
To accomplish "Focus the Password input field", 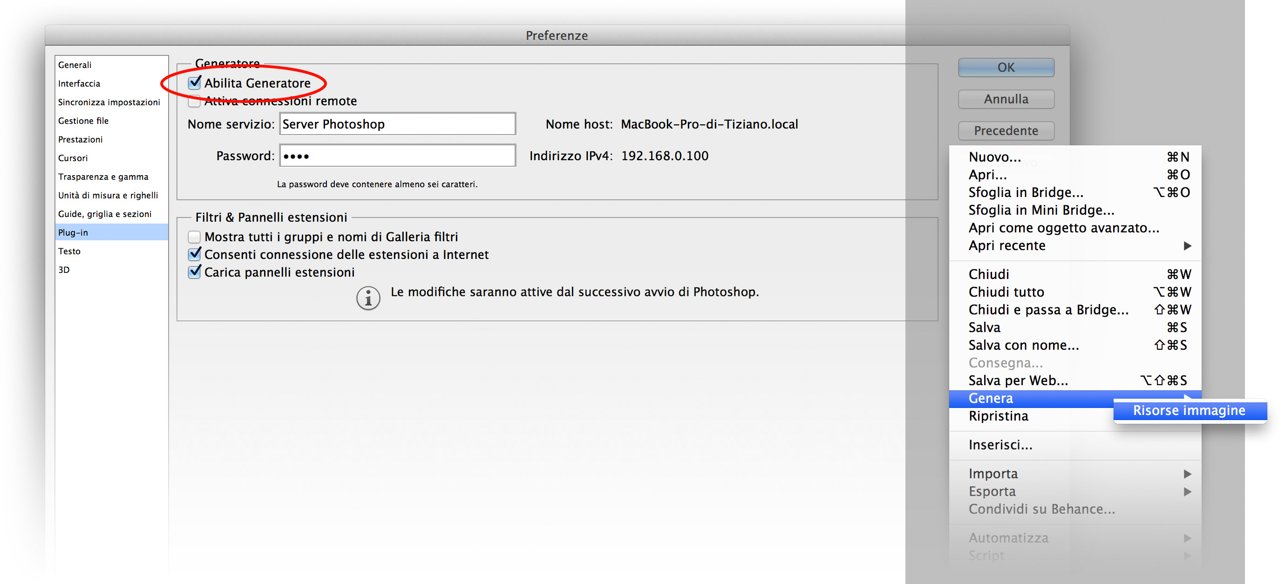I will (x=397, y=156).
